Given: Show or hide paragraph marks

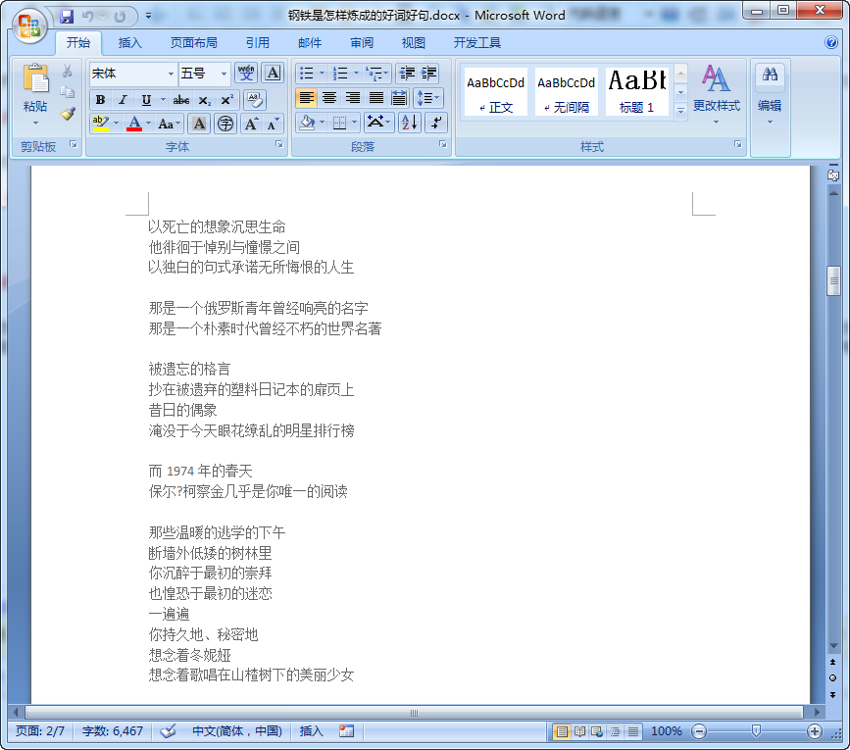Looking at the screenshot, I should click(x=436, y=123).
